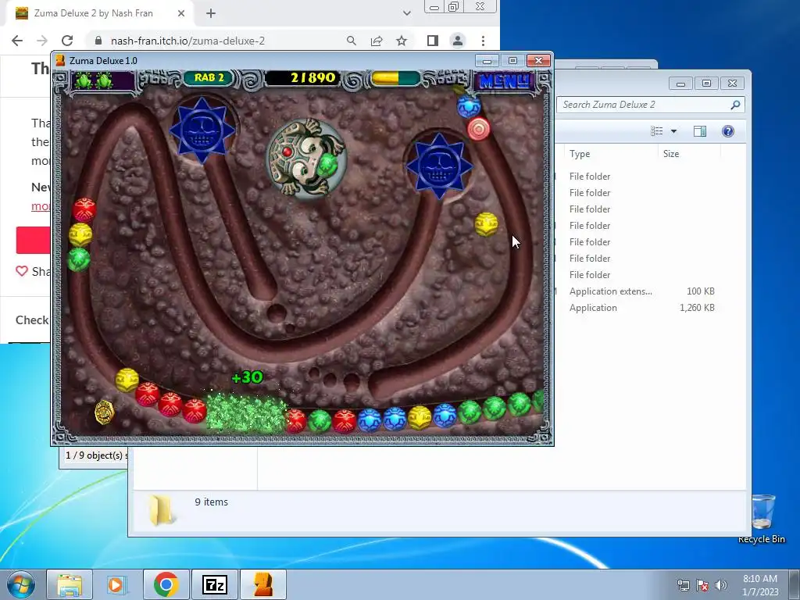This screenshot has width=800, height=600.
Task: Open Explorer help
Action: click(728, 131)
